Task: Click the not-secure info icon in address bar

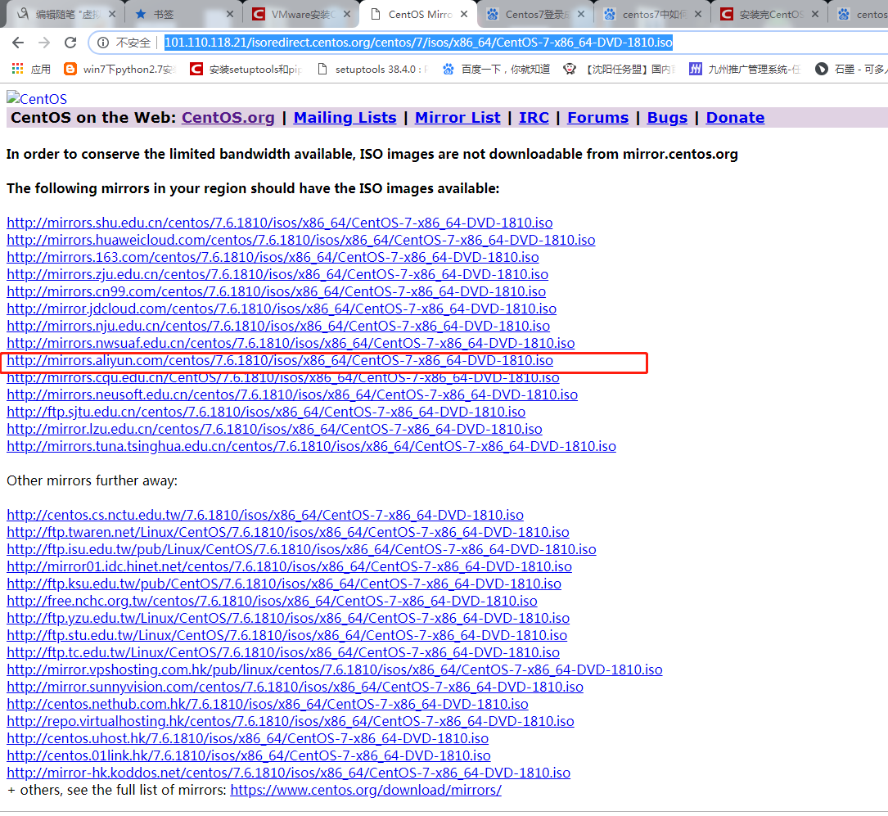Action: point(103,43)
